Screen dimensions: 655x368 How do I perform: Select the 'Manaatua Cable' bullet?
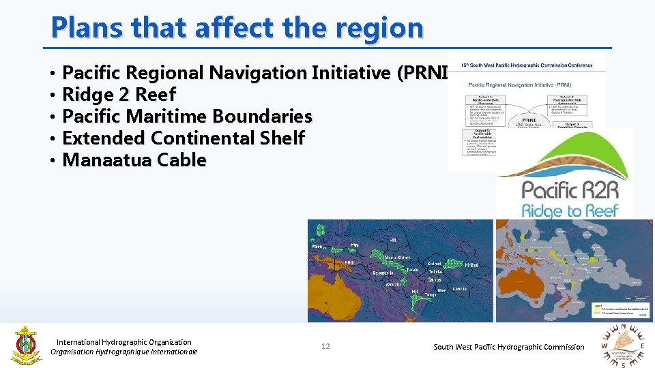134,159
